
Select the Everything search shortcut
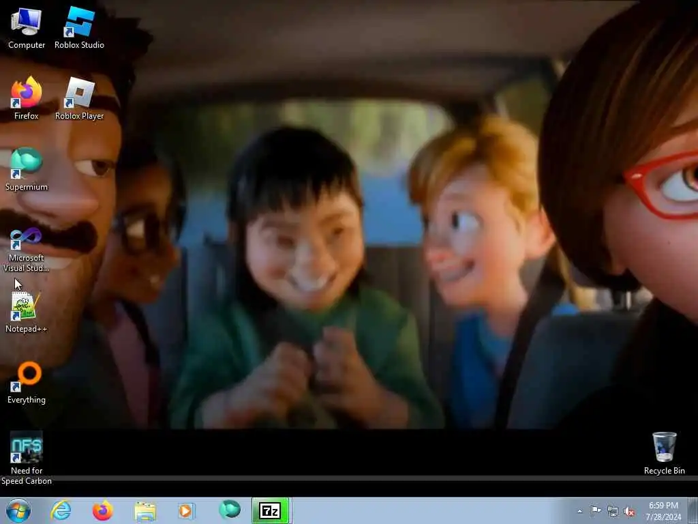[27, 383]
